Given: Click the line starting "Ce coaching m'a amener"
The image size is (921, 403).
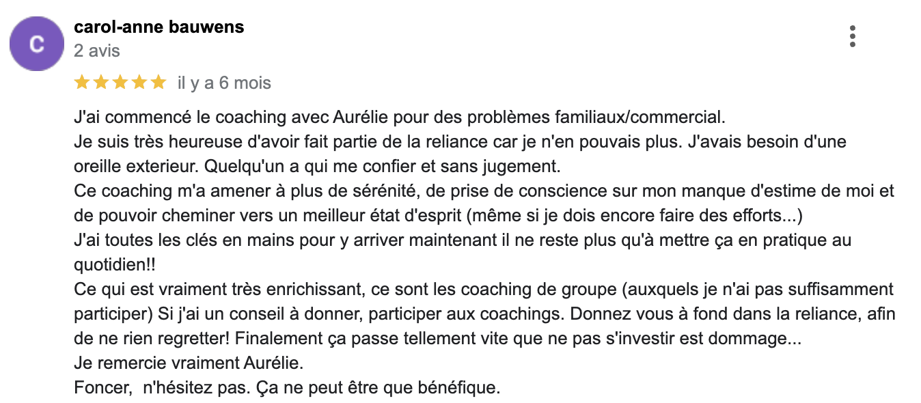Looking at the screenshot, I should point(484,191).
